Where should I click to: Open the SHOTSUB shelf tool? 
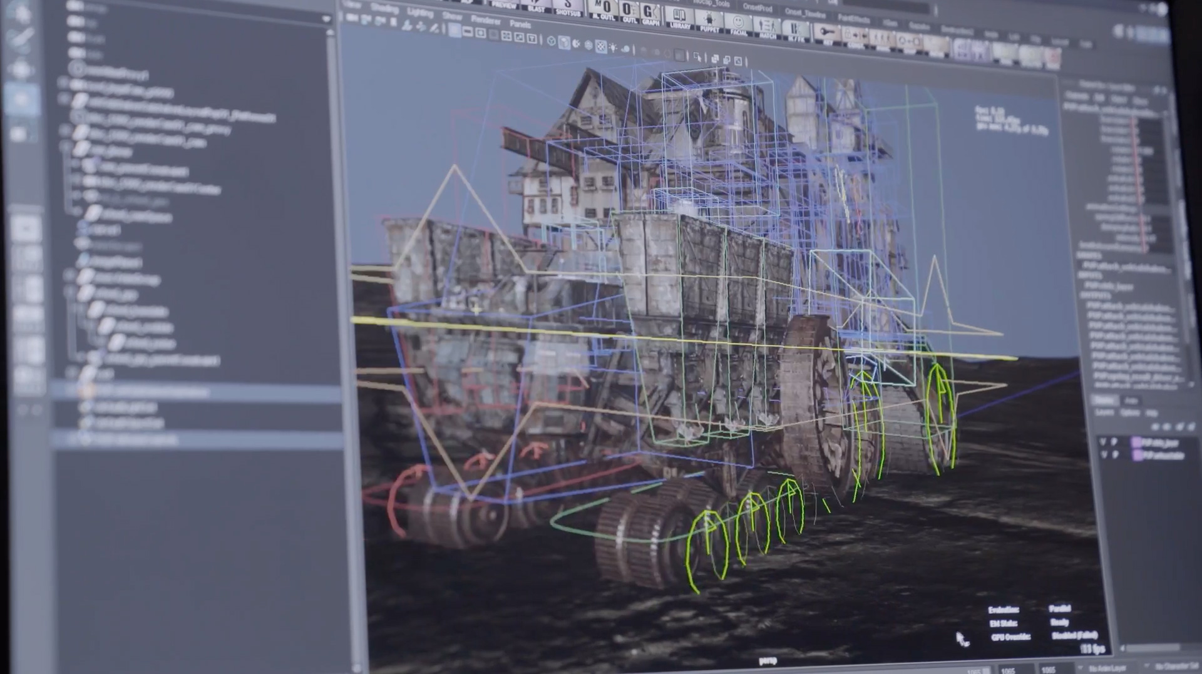tap(568, 7)
